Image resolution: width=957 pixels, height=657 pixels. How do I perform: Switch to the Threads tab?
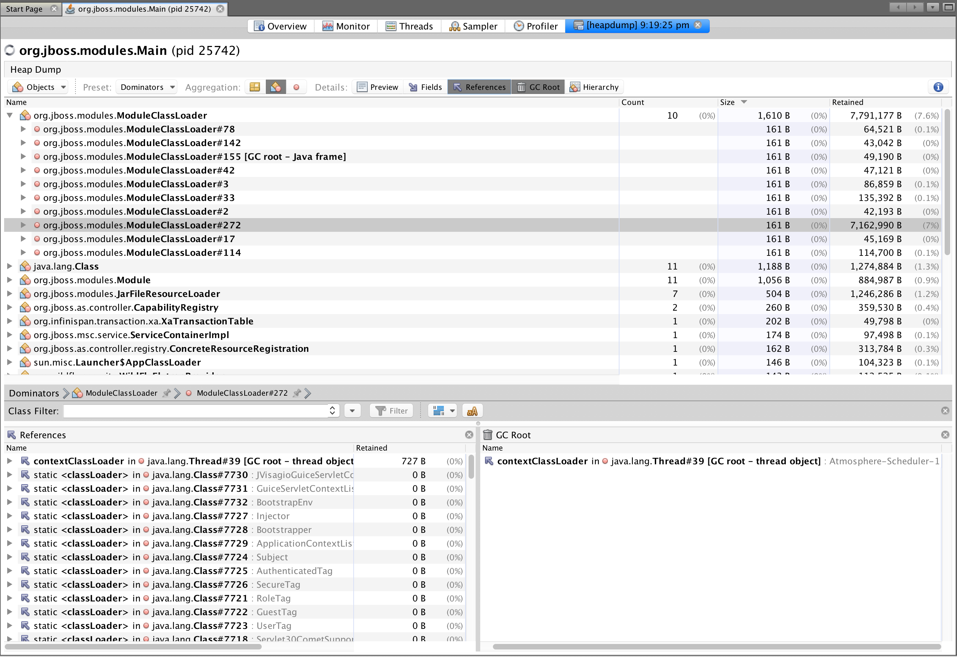(x=409, y=26)
